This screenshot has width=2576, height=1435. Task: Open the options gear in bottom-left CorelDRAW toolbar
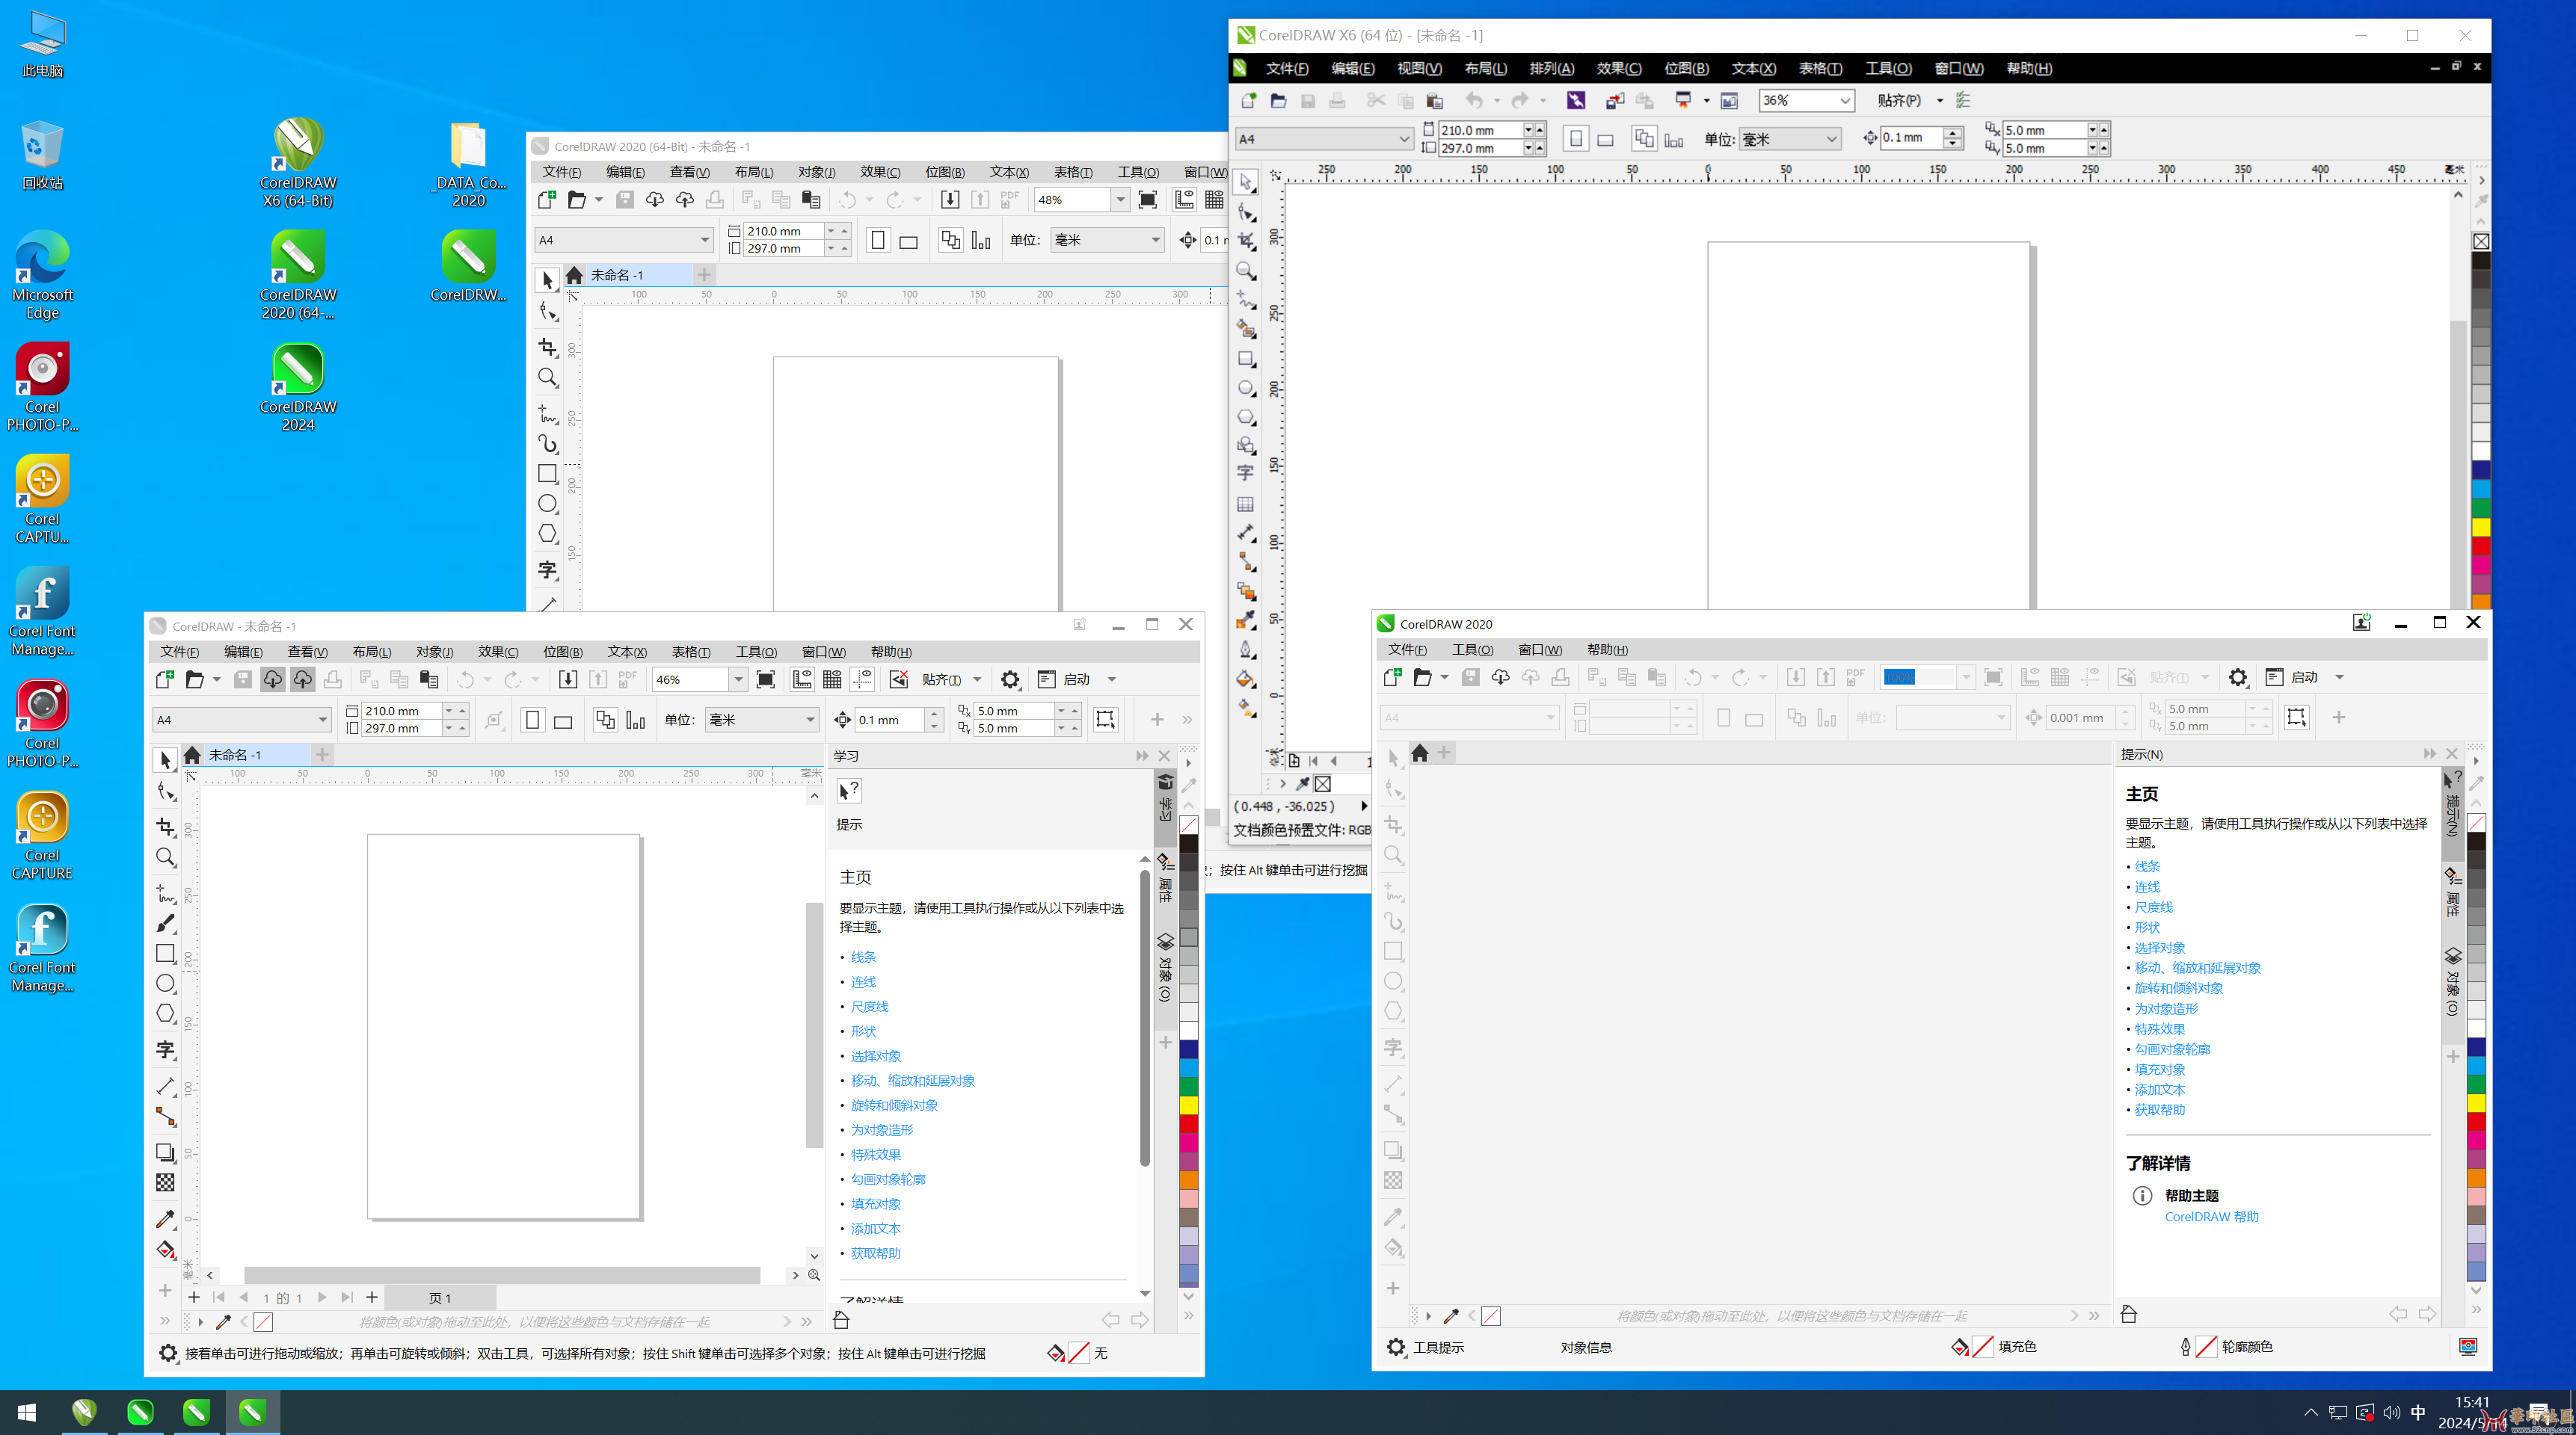coord(1010,679)
